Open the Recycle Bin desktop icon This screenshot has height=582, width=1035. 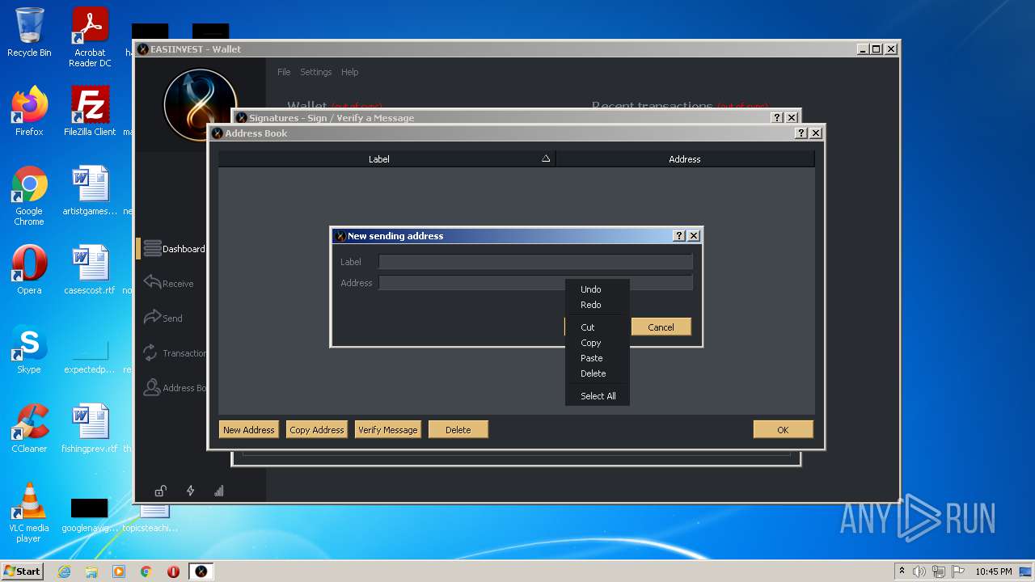[x=29, y=32]
